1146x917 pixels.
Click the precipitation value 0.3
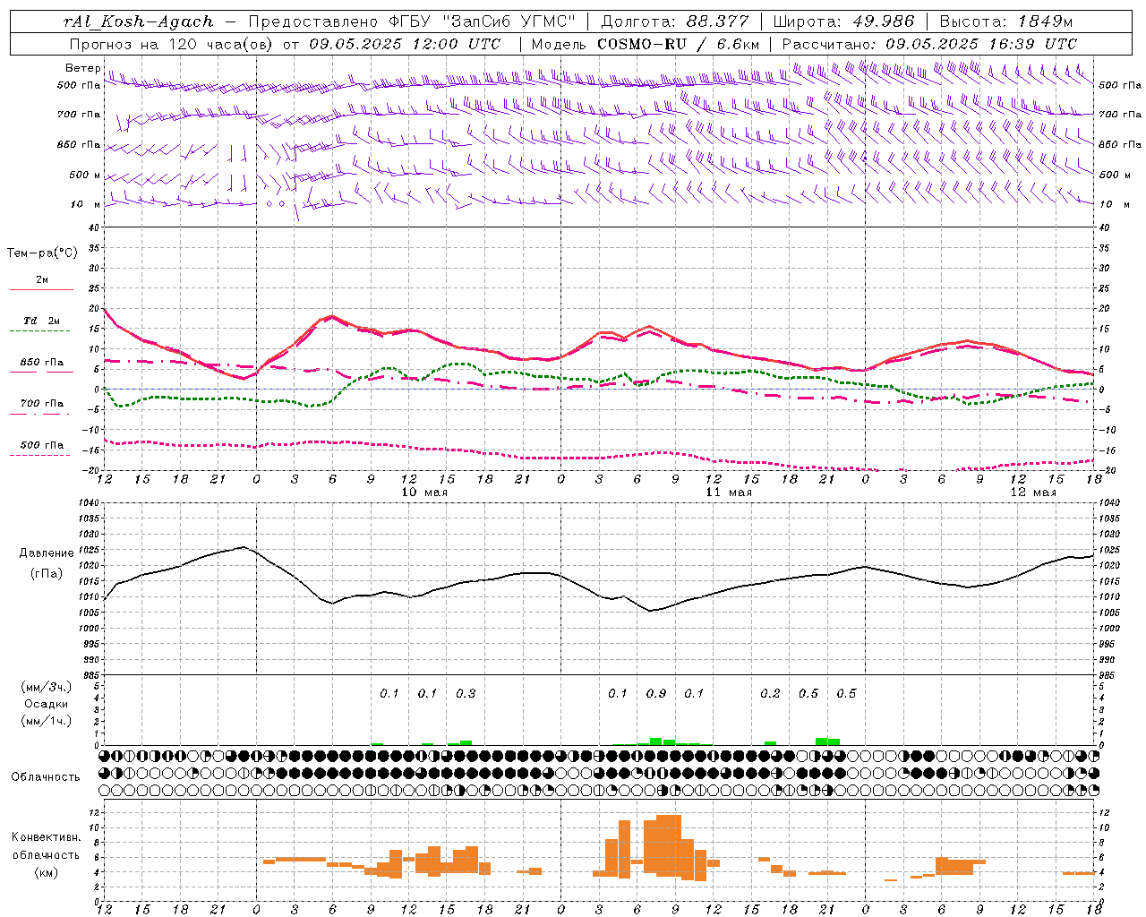466,693
